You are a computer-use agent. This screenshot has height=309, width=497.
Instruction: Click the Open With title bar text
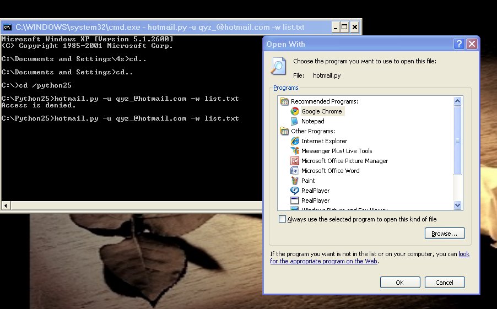click(x=285, y=44)
